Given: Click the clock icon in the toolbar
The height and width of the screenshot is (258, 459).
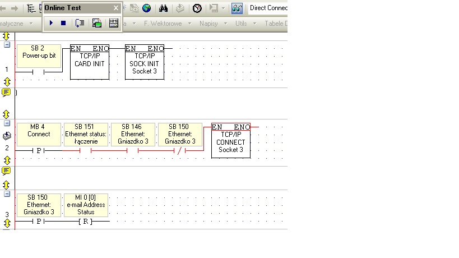Looking at the screenshot, I should [x=197, y=8].
